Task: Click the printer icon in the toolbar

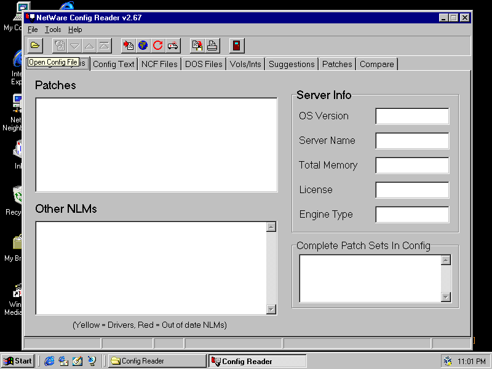Action: point(212,45)
